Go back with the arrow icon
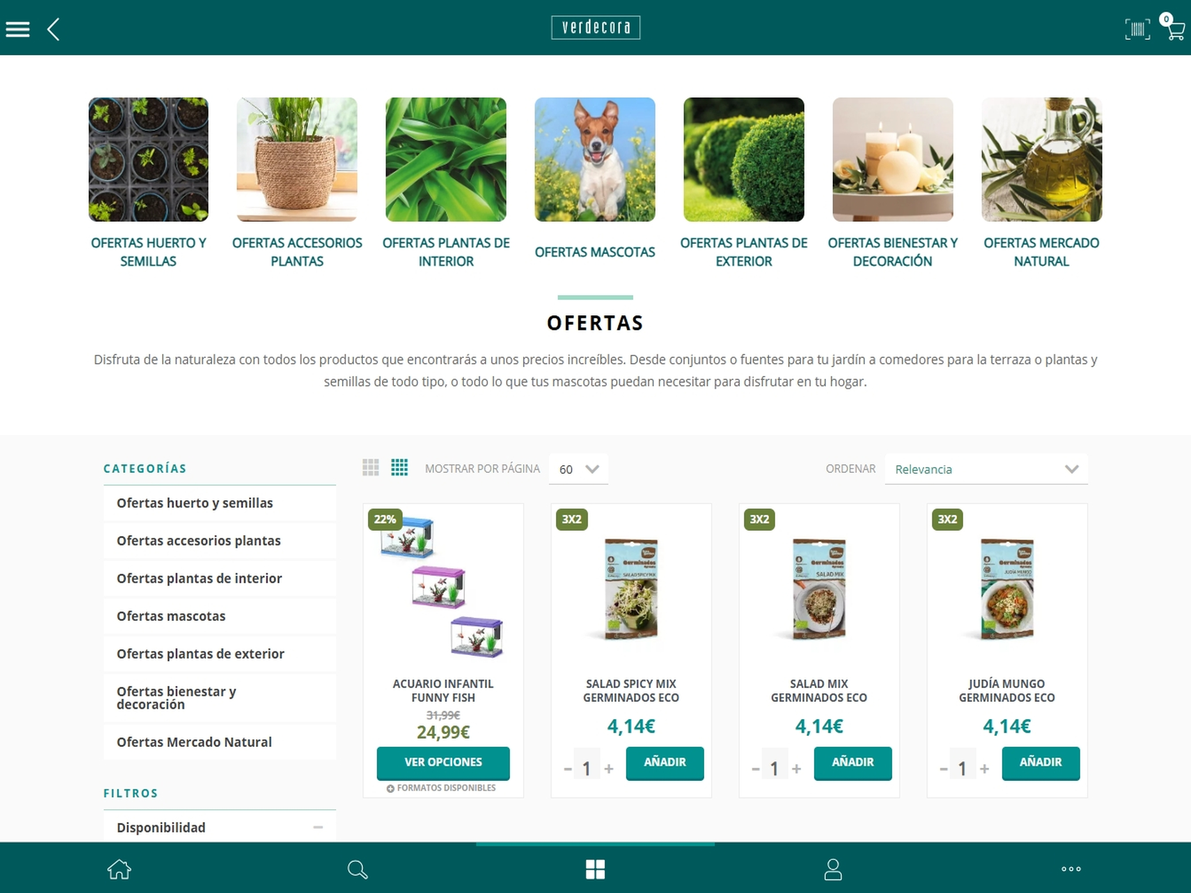This screenshot has height=893, width=1191. (53, 29)
